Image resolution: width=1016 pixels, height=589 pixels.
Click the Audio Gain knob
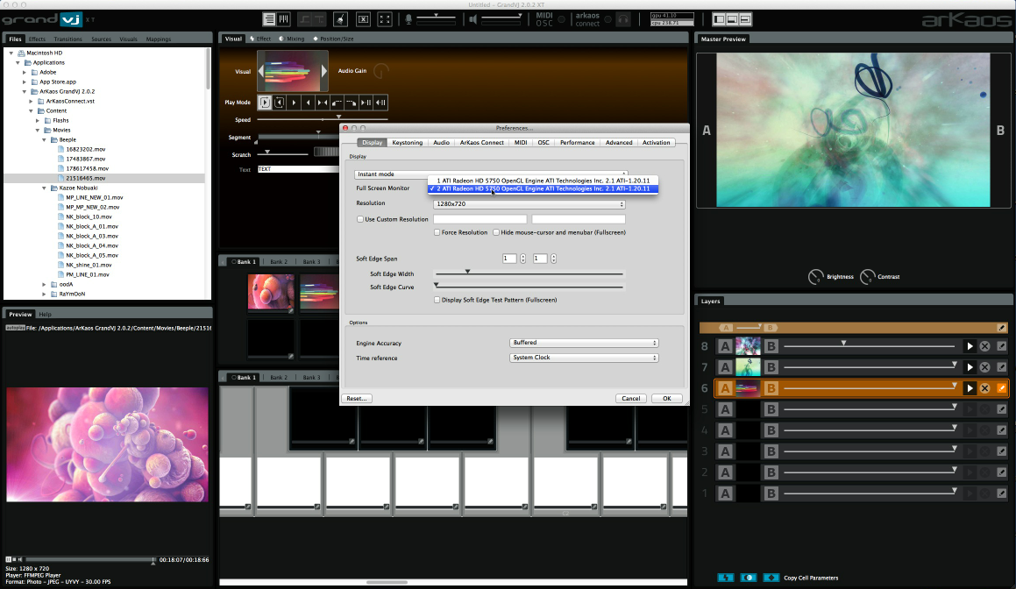[x=381, y=71]
